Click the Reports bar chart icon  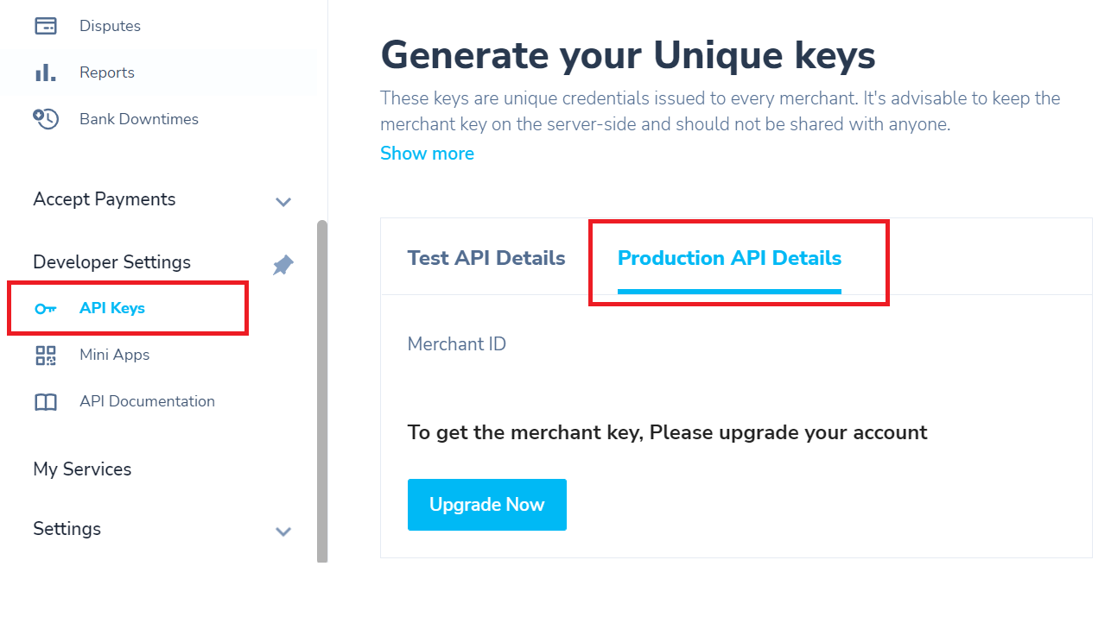[45, 72]
